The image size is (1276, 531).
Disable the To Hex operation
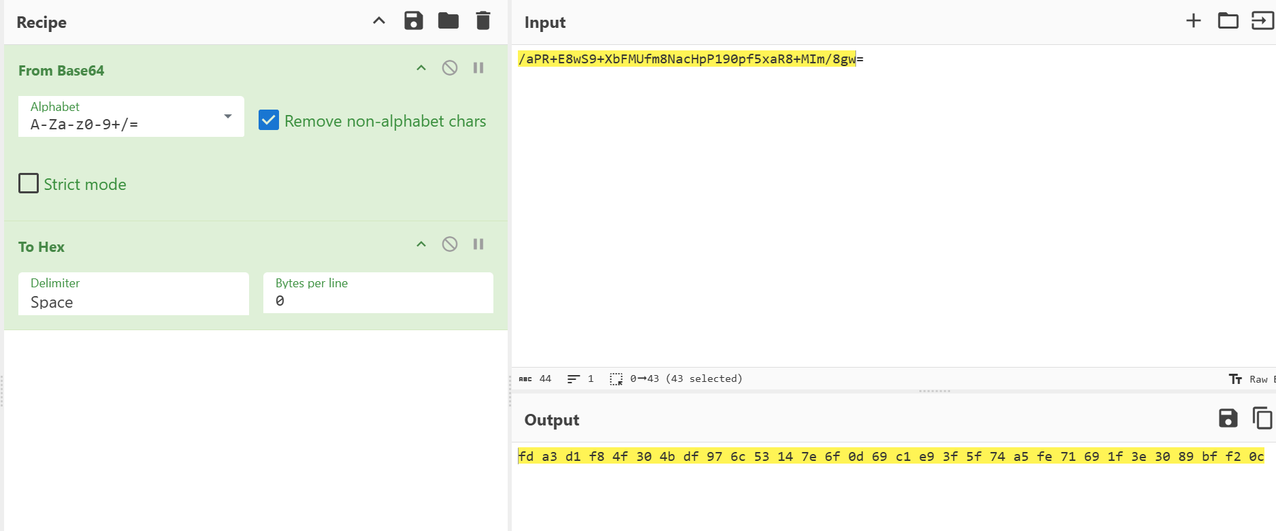pos(450,244)
